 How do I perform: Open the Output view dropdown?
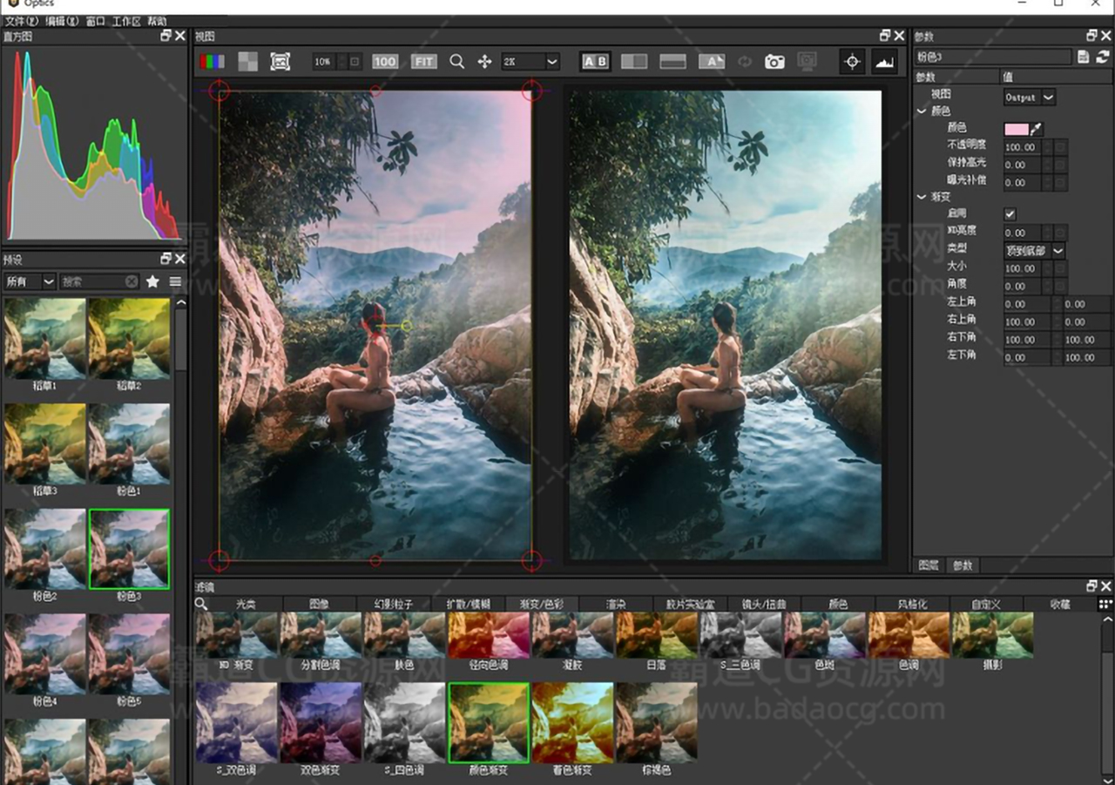coord(1029,98)
